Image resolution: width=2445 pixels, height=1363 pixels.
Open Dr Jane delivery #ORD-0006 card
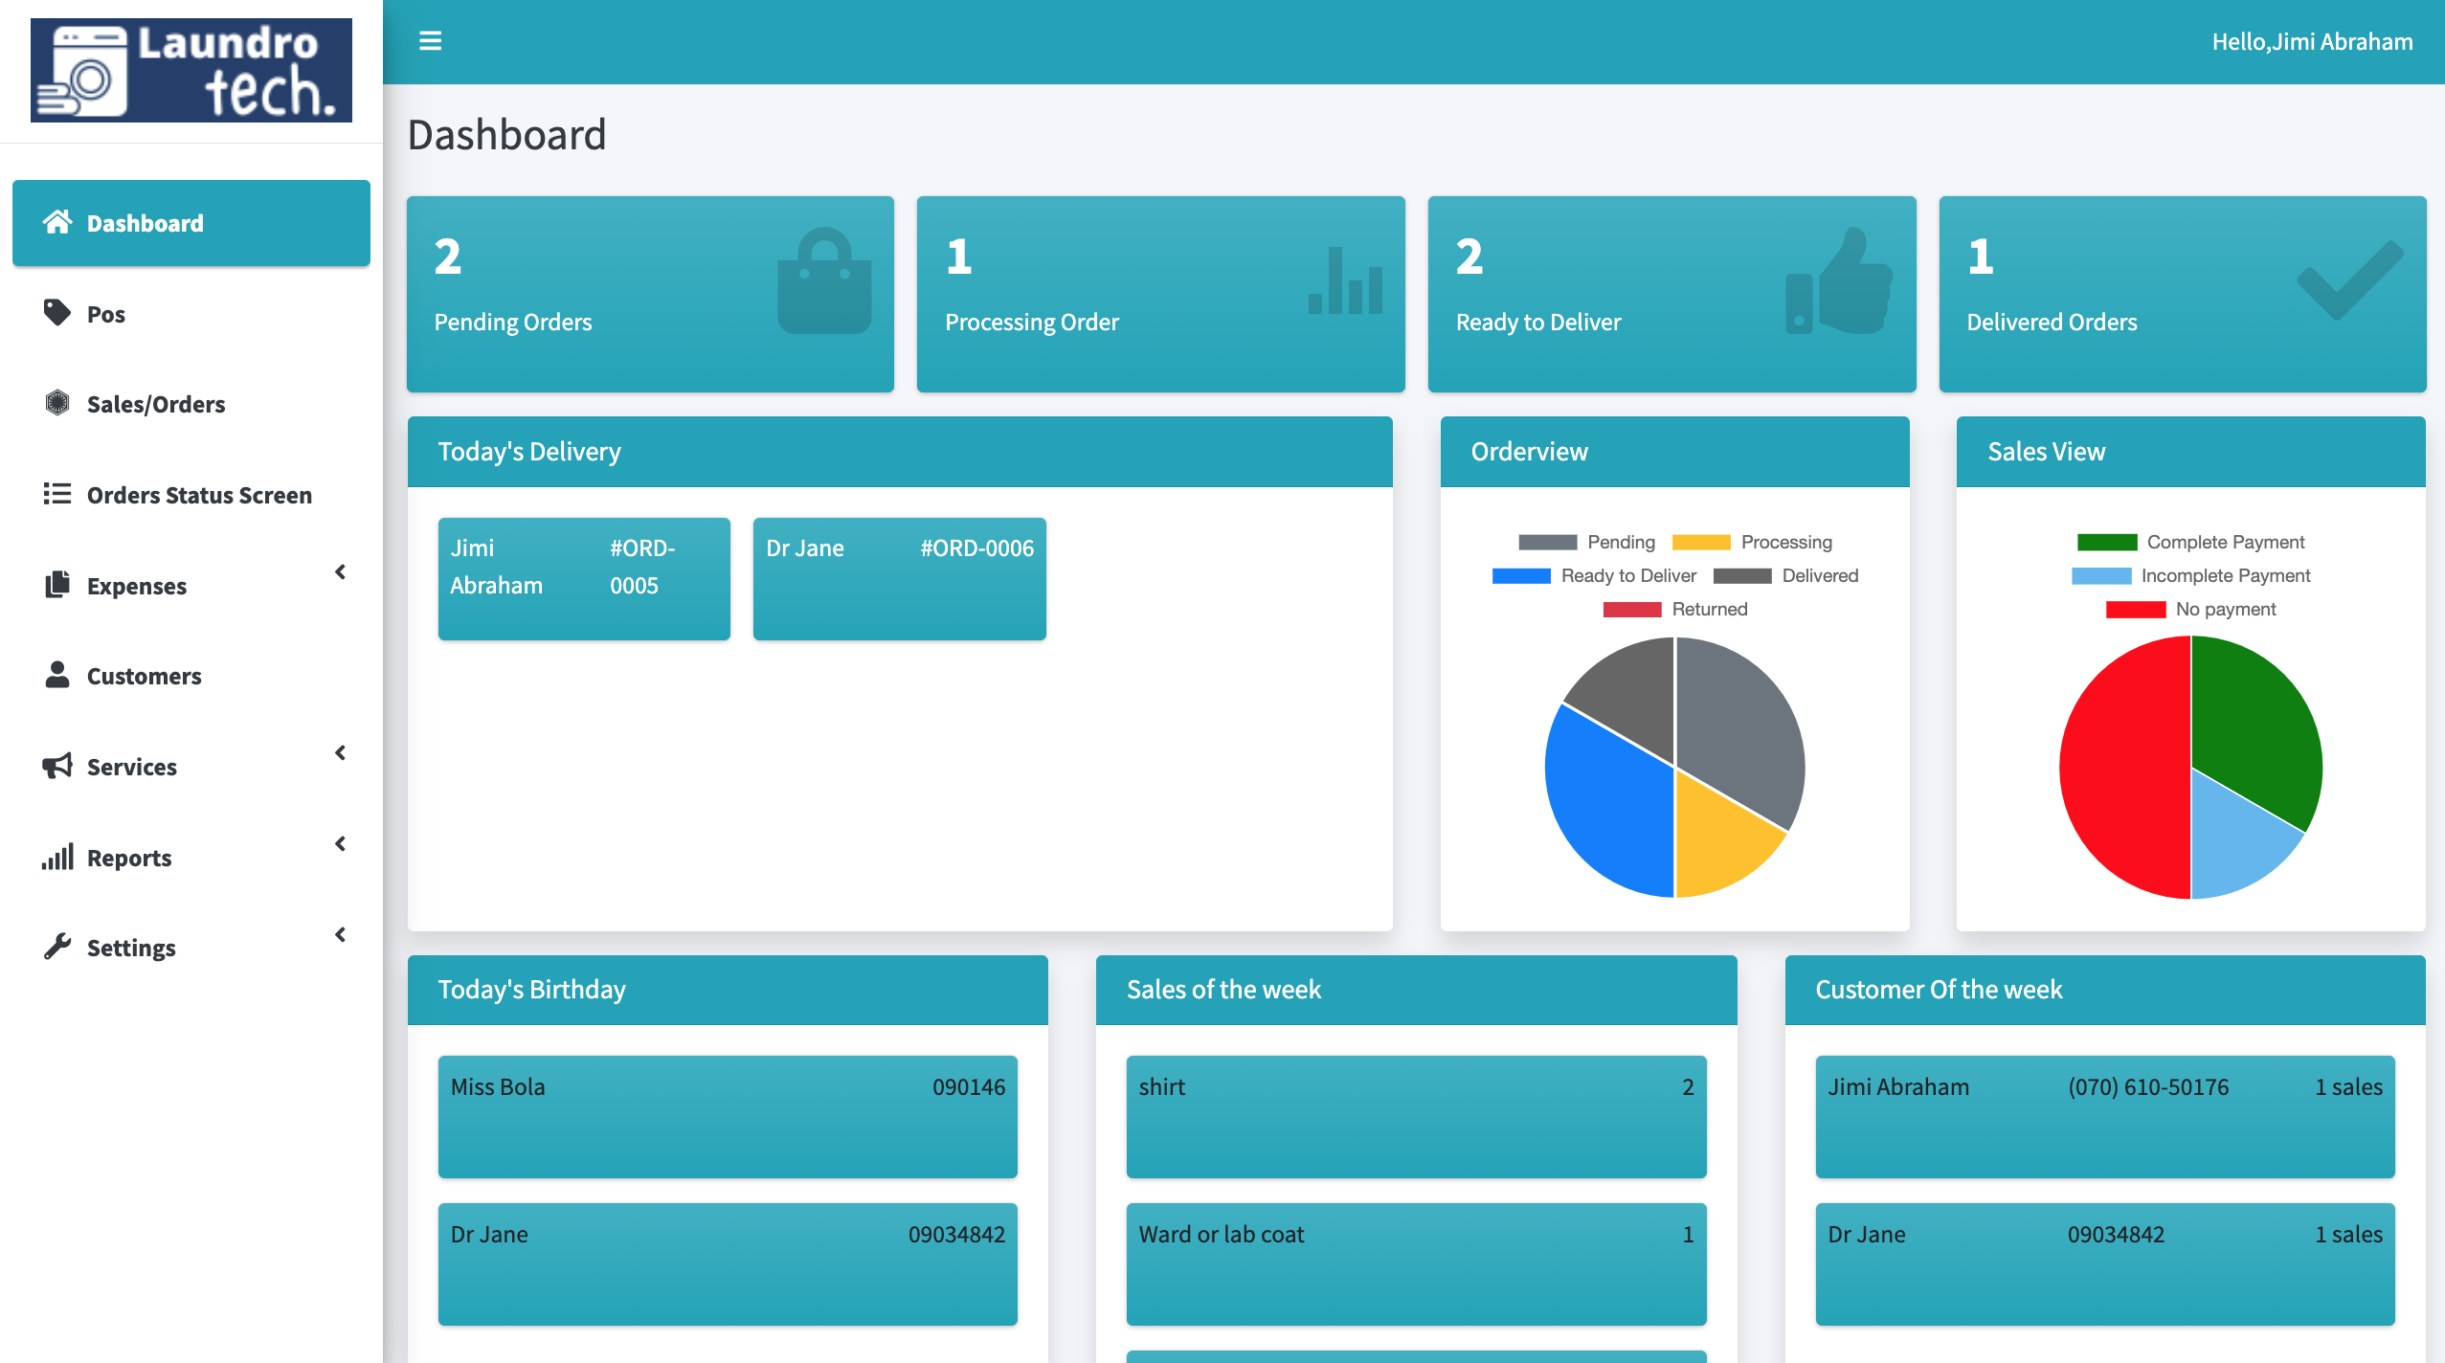900,579
